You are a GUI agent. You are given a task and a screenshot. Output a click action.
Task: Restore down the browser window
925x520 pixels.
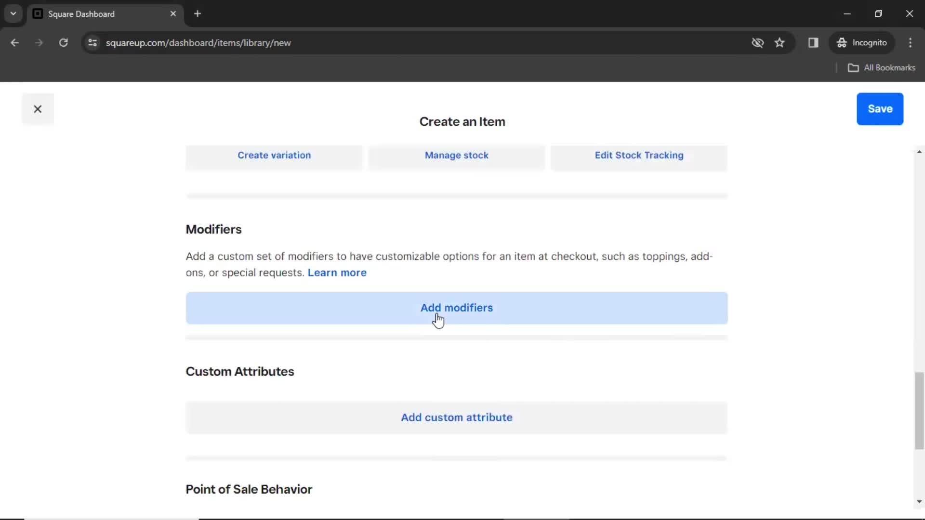(878, 14)
